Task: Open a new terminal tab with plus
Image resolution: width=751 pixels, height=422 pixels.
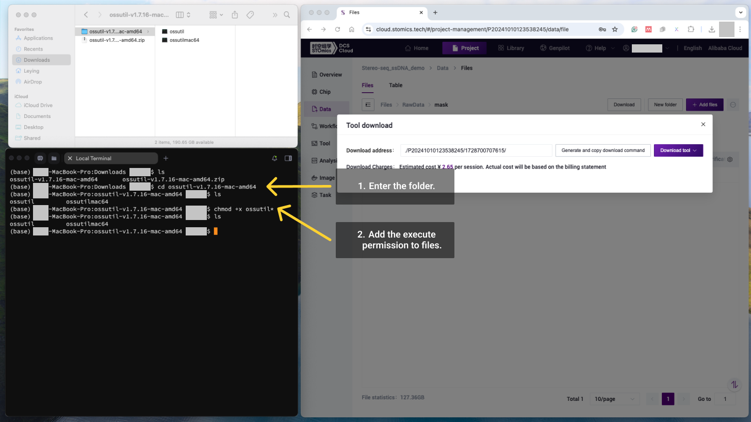Action: [x=166, y=158]
